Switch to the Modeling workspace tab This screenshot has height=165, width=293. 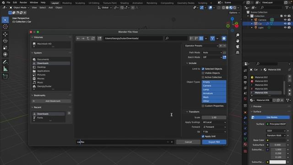67,3
